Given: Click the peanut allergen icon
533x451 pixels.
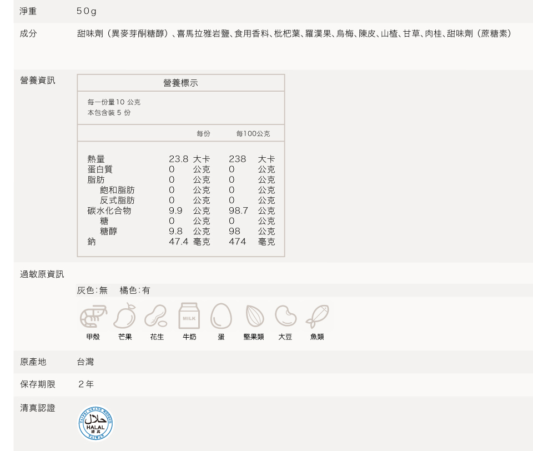Looking at the screenshot, I should tap(156, 317).
